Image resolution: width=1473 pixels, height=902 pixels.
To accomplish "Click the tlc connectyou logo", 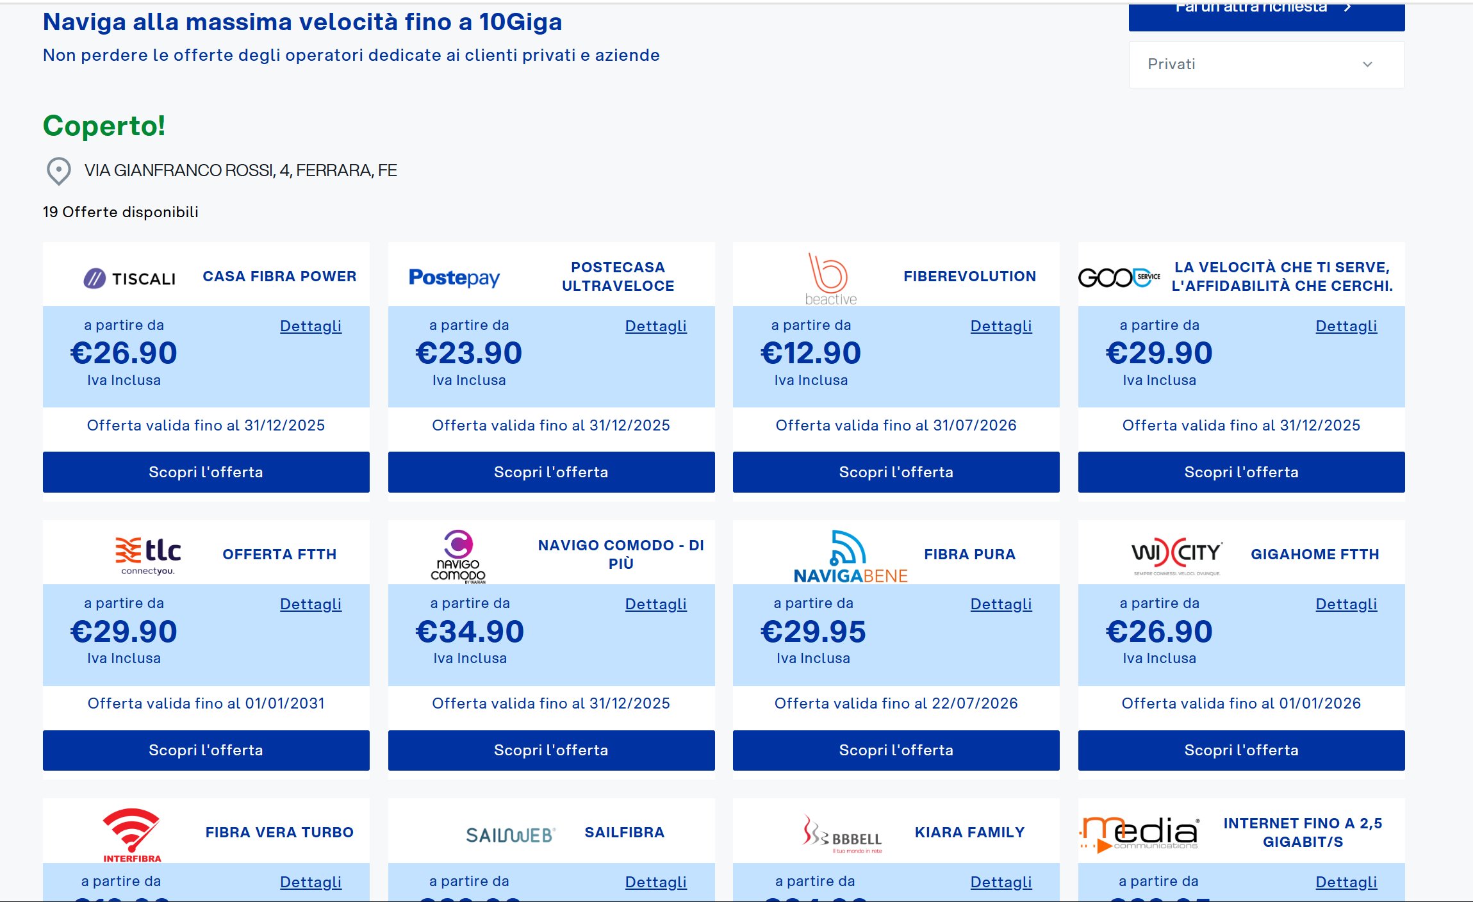I will 148,555.
